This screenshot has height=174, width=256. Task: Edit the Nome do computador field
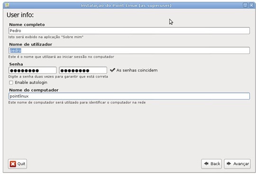click(129, 96)
